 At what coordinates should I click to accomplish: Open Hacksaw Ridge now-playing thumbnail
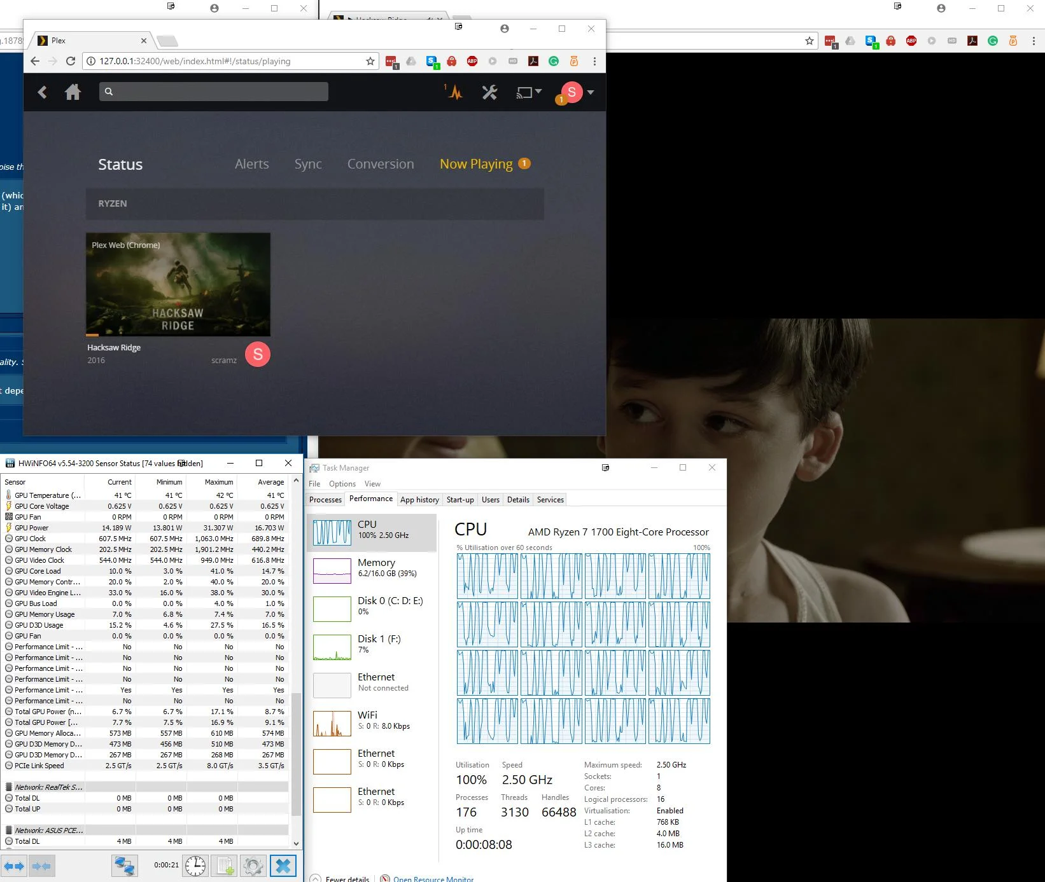(178, 284)
